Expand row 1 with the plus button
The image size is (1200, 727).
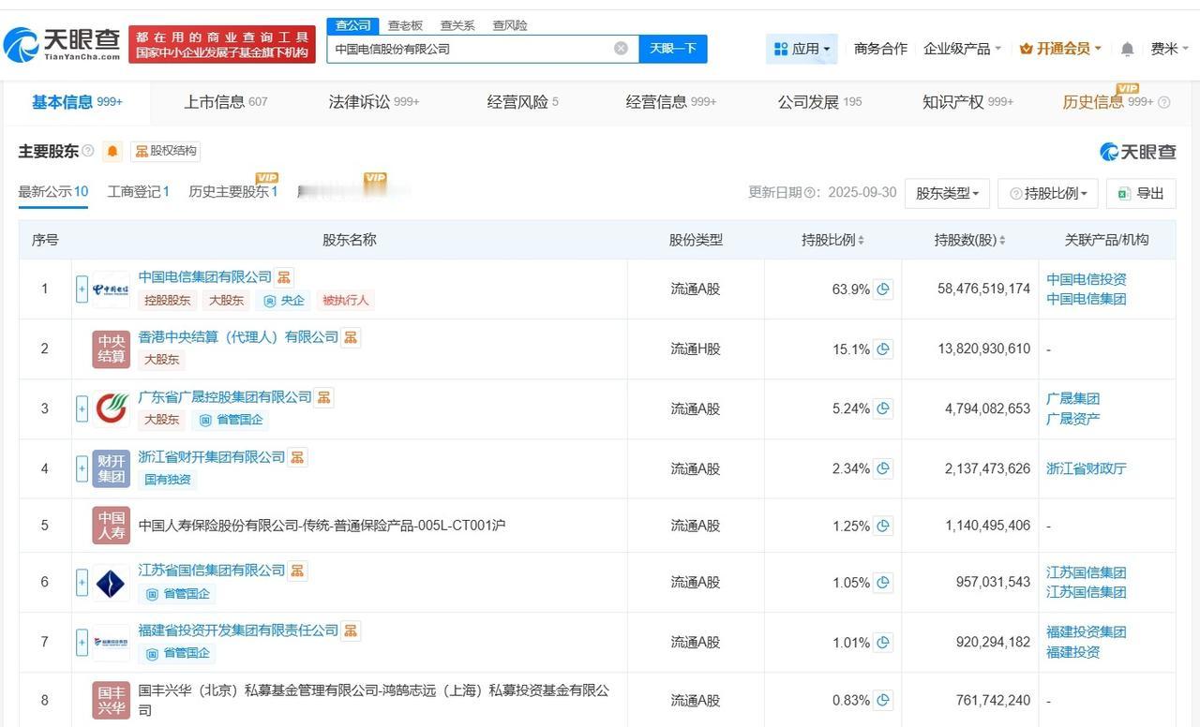tap(82, 289)
